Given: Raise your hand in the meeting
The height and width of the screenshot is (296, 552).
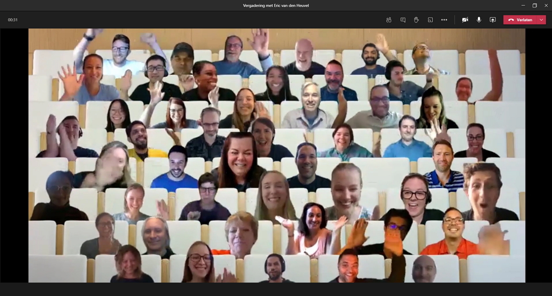Looking at the screenshot, I should [x=416, y=20].
